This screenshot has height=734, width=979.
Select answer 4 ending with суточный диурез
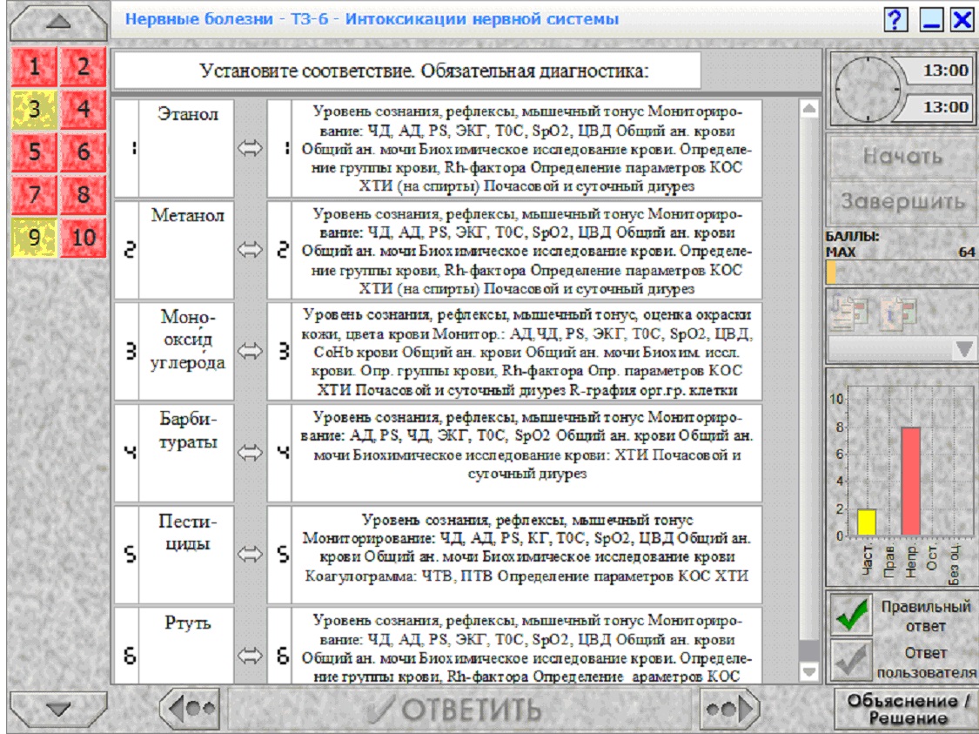(x=526, y=452)
